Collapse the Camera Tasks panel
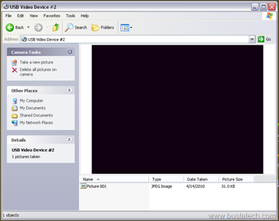The width and height of the screenshot is (279, 221). [x=70, y=52]
